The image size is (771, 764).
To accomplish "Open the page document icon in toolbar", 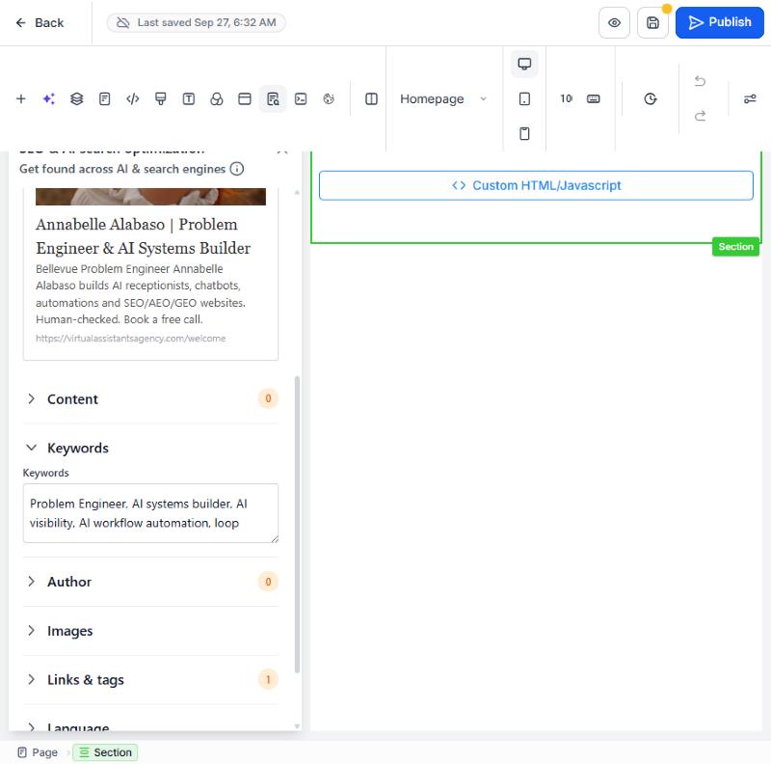I will coord(105,99).
